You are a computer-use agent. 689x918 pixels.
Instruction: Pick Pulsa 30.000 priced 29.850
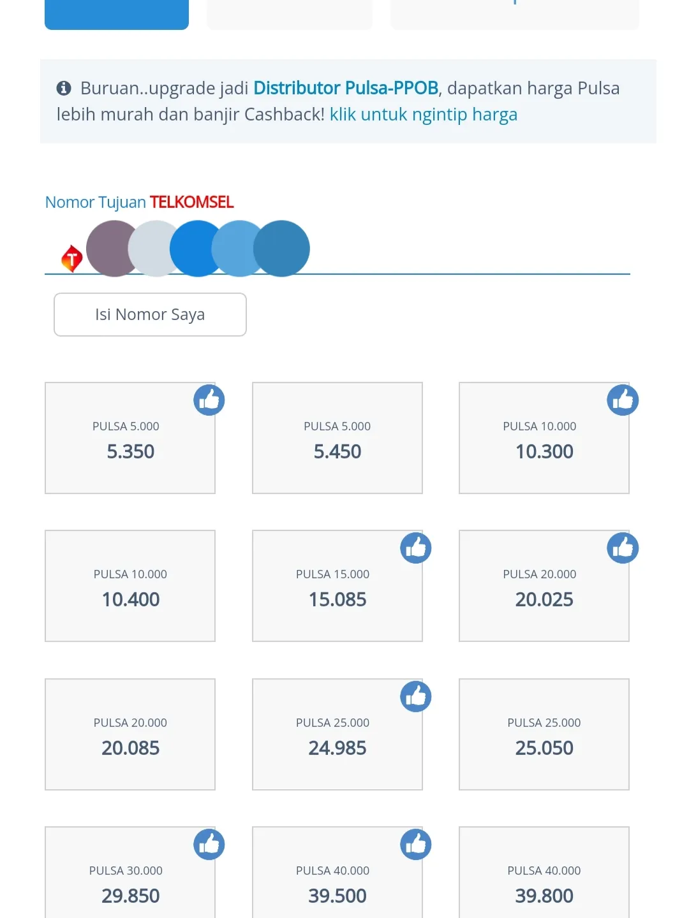pos(130,873)
